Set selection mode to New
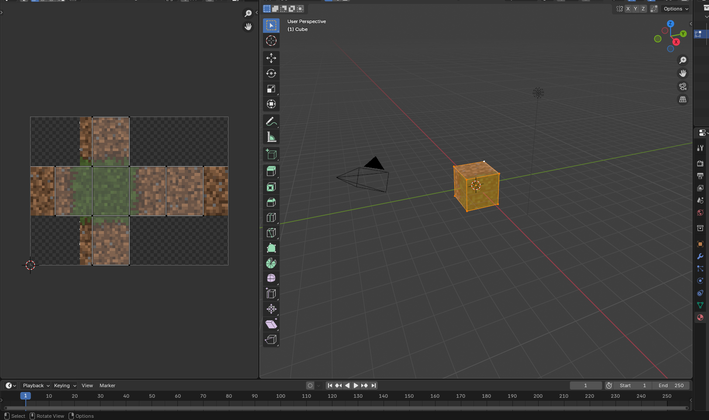Viewport: 709px width, 420px height. point(267,9)
